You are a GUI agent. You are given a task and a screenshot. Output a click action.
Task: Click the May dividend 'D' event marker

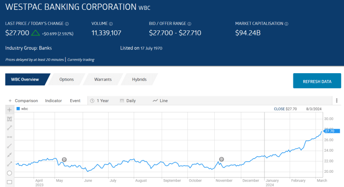[64, 160]
